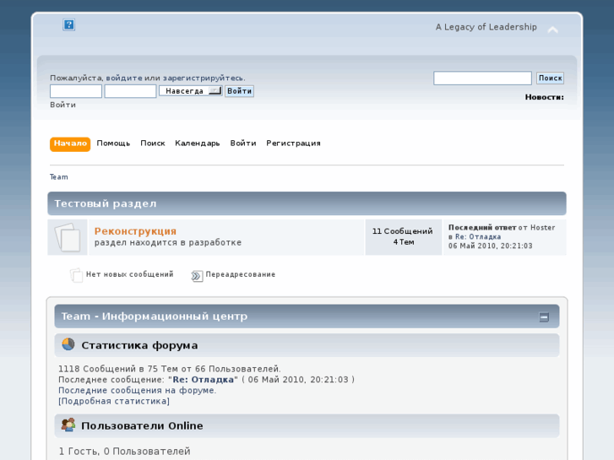The image size is (614, 460).
Task: Follow the 'зарегистрируйтесь' link
Action: pyautogui.click(x=204, y=78)
